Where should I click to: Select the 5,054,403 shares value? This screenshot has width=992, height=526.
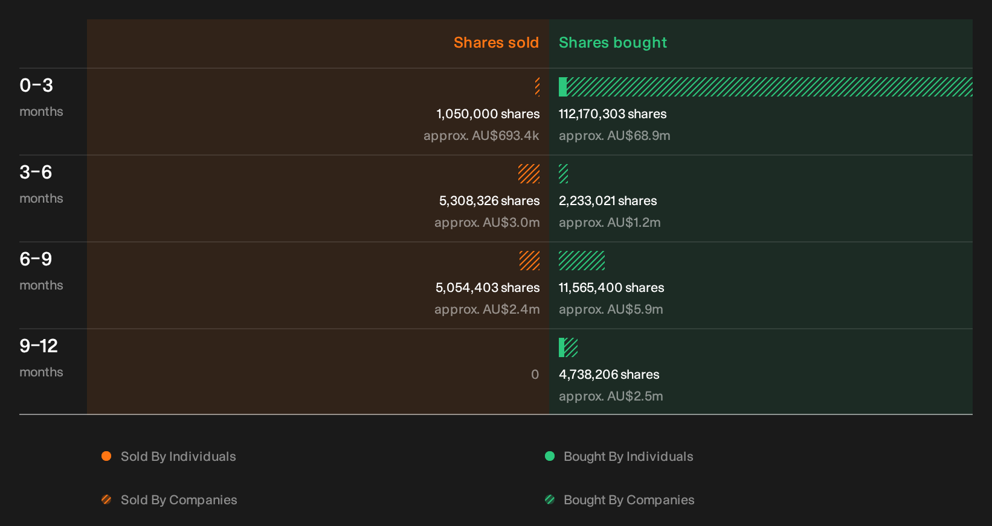tap(488, 288)
